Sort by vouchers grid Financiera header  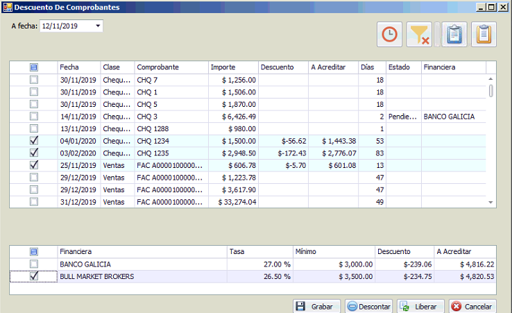click(454, 67)
